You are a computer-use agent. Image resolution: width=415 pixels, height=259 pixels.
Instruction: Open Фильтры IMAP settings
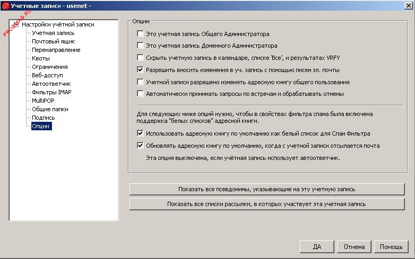51,92
